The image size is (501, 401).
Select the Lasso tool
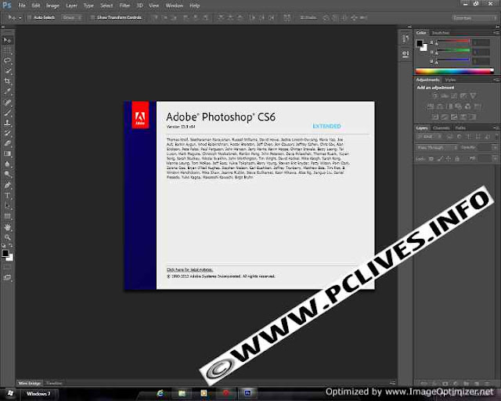[7, 61]
